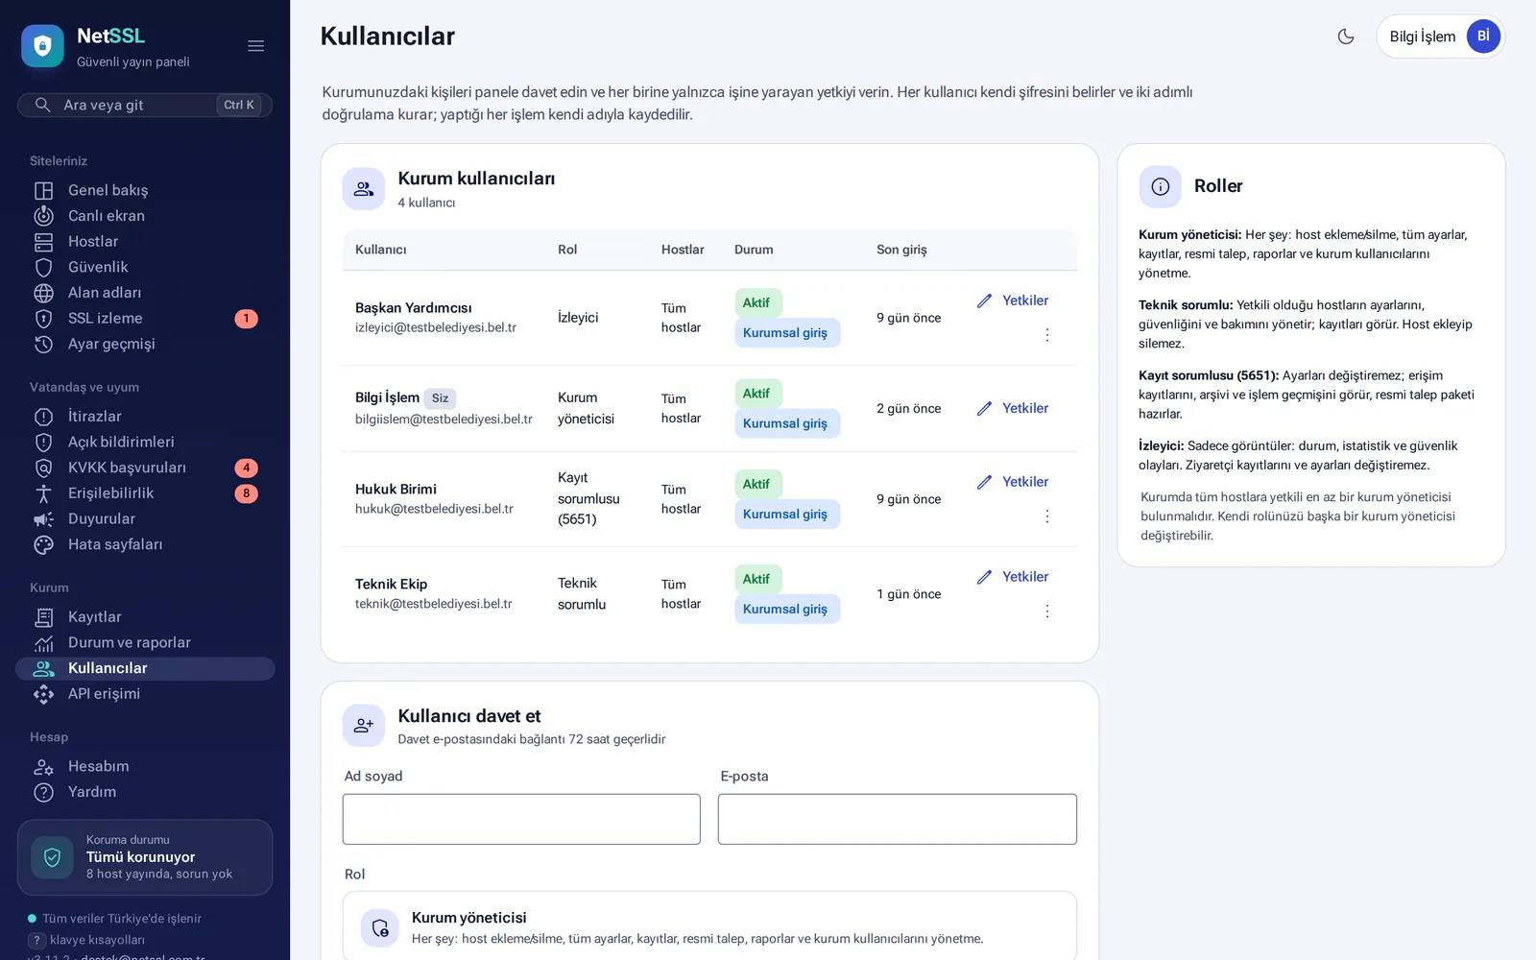
Task: Open the Koruma durumu status card
Action: coord(145,857)
